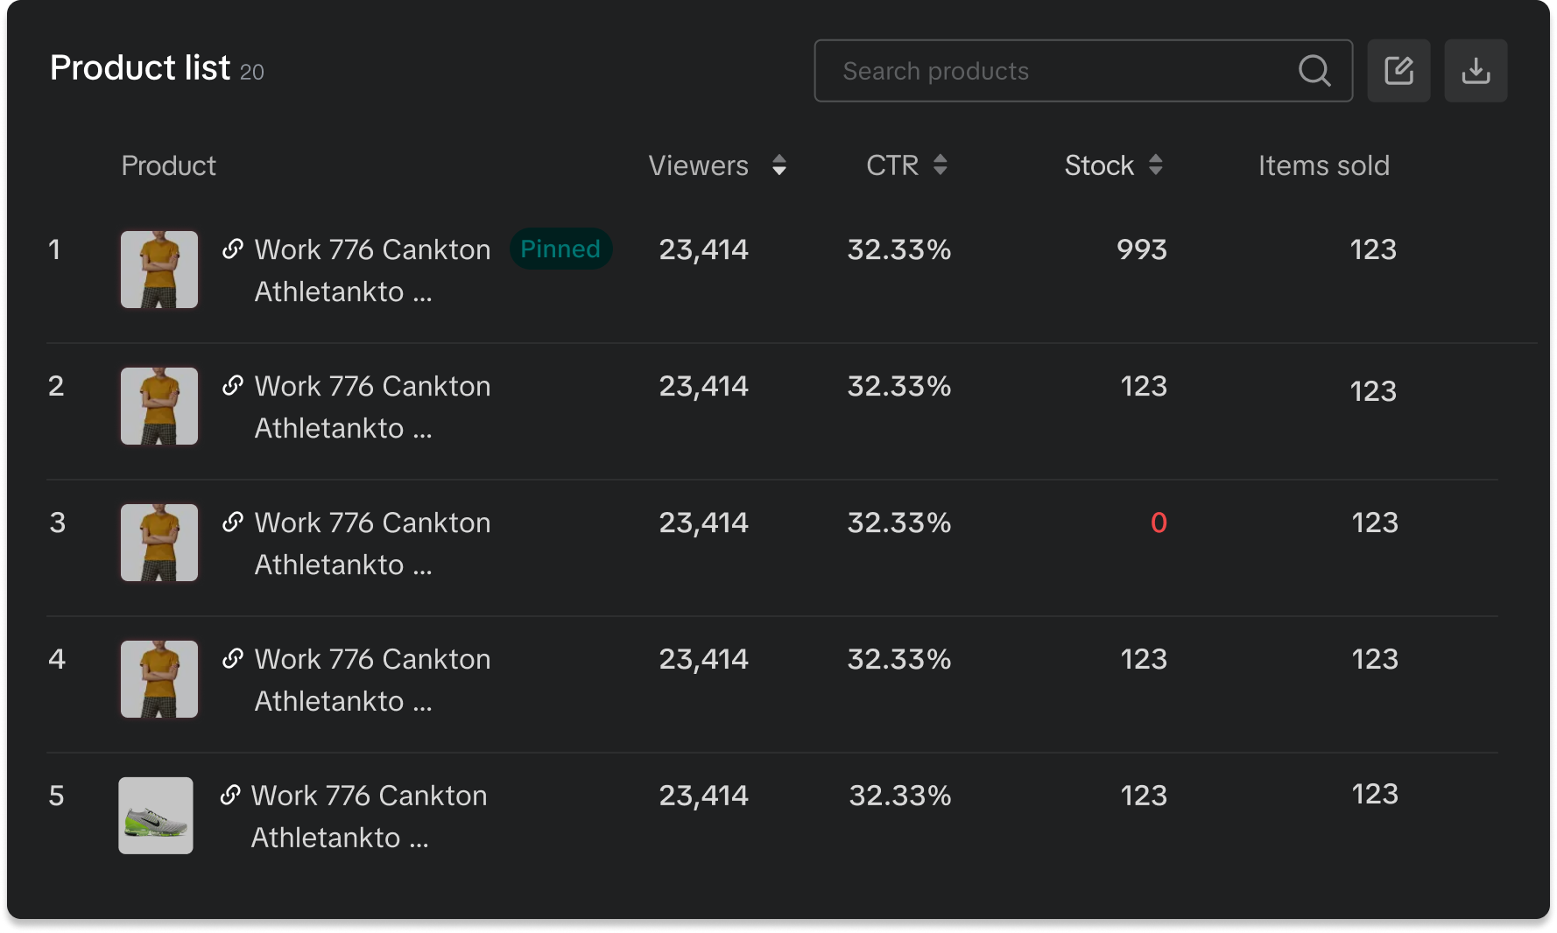Screen dimensions: 1557x933
Task: Click the link icon on row 2
Action: pos(232,386)
